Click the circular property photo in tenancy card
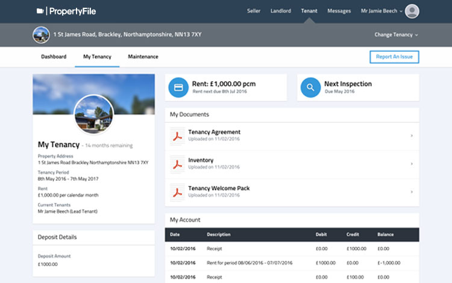 pyautogui.click(x=93, y=114)
